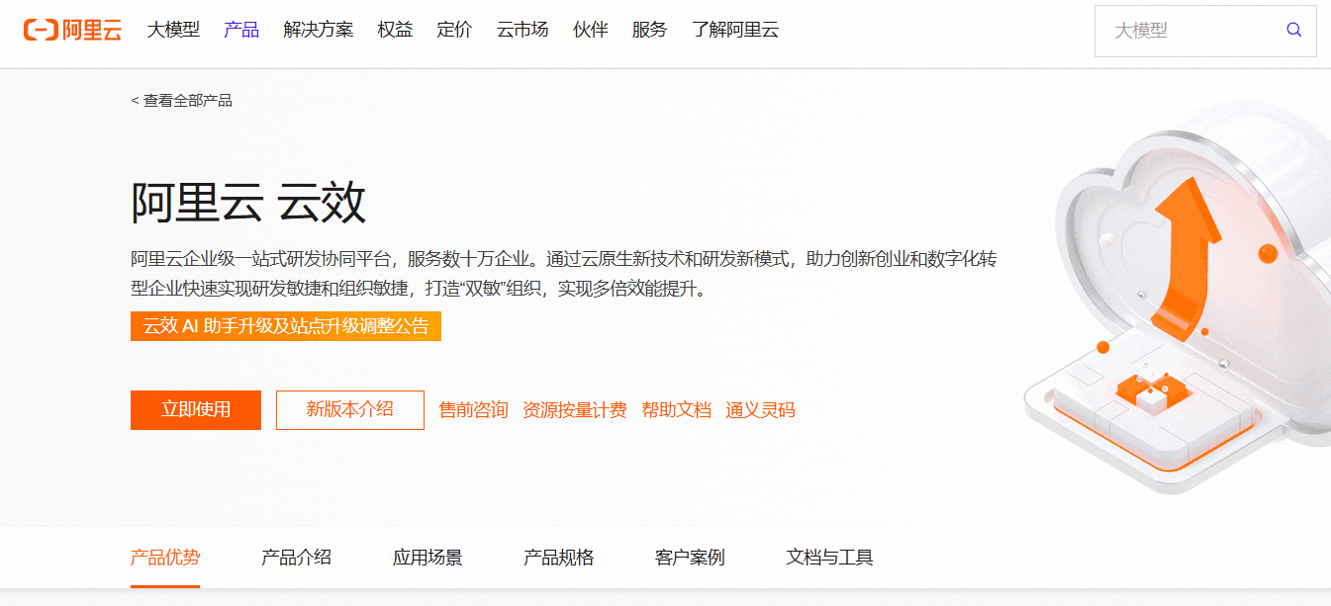
Task: Select the 产品优势 tab
Action: point(165,558)
